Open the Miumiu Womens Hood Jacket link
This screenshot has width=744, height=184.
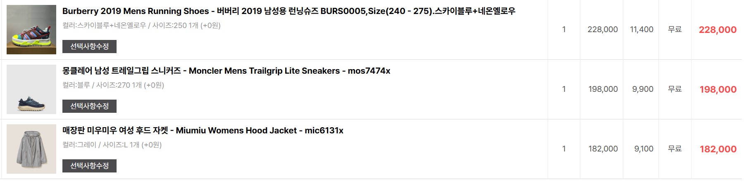(x=203, y=130)
